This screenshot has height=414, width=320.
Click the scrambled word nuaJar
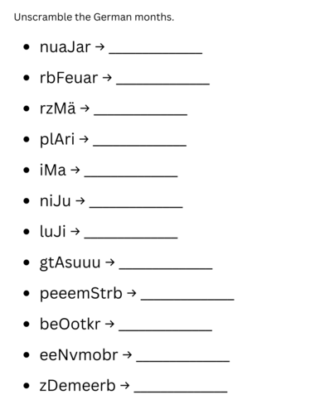coord(65,47)
